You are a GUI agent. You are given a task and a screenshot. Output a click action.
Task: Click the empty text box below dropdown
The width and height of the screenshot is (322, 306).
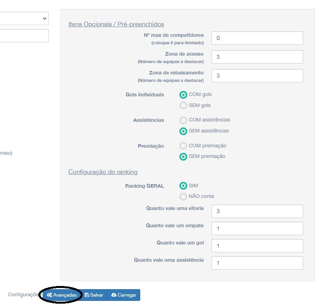[24, 36]
